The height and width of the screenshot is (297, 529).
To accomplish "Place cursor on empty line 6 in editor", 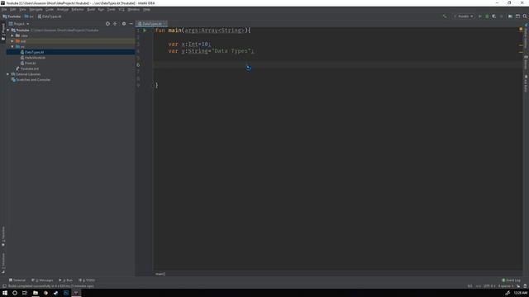I will tap(337, 64).
